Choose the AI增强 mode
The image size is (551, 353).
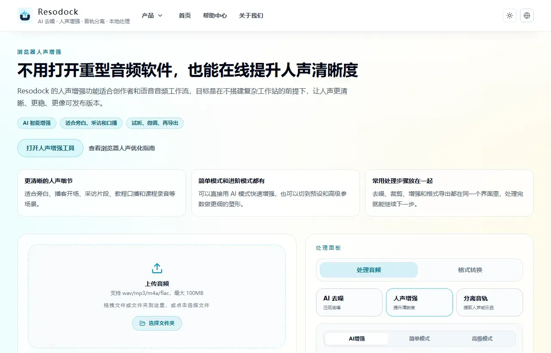coord(357,339)
